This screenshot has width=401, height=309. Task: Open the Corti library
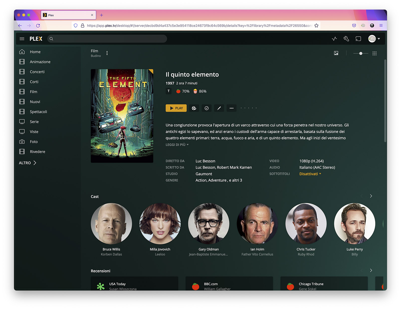coord(34,82)
